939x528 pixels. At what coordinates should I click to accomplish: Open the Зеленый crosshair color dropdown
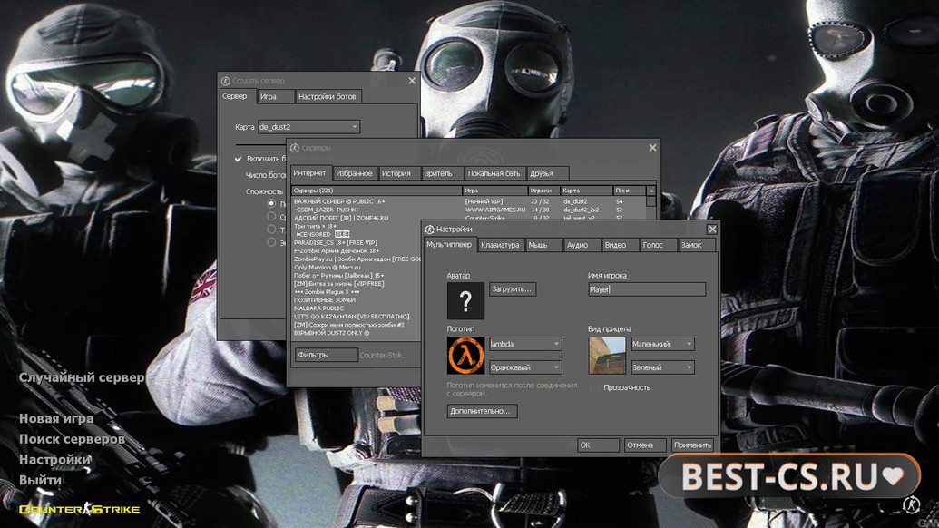(662, 367)
